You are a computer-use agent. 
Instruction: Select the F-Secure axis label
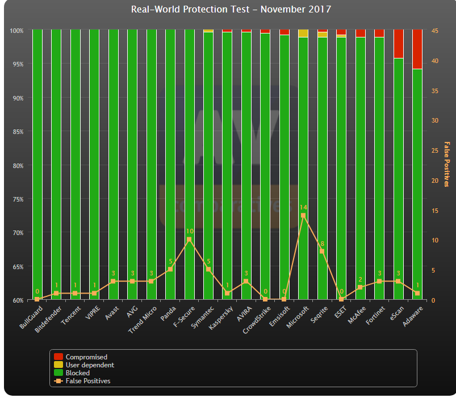tap(184, 317)
